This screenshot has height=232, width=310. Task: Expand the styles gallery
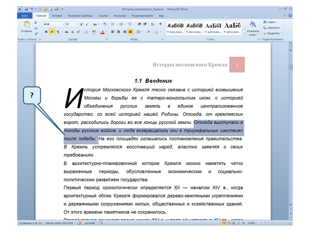tap(244, 33)
